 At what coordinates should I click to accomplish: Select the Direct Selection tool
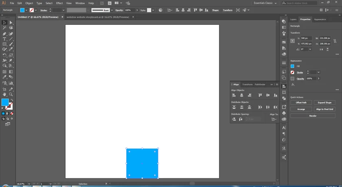(11, 22)
